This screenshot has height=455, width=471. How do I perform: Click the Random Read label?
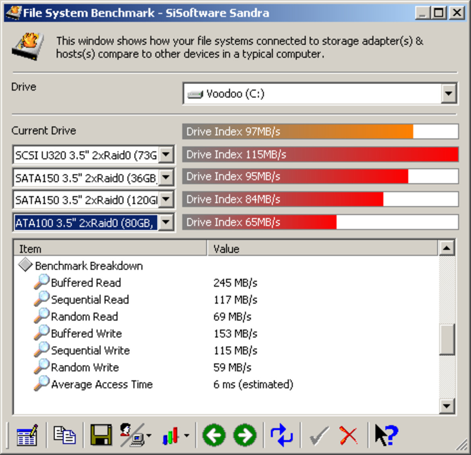click(x=85, y=316)
